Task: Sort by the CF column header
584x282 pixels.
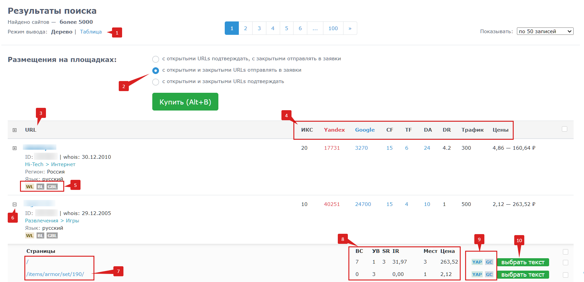Action: [389, 130]
